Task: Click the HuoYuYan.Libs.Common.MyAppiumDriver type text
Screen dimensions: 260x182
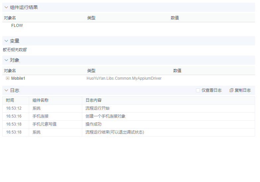Action: [x=124, y=78]
